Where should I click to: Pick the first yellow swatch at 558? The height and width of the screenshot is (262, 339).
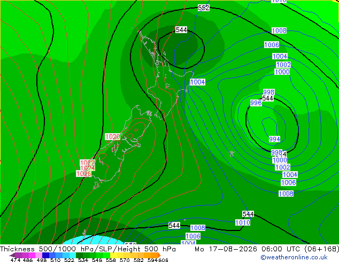pyautogui.click(x=113, y=255)
